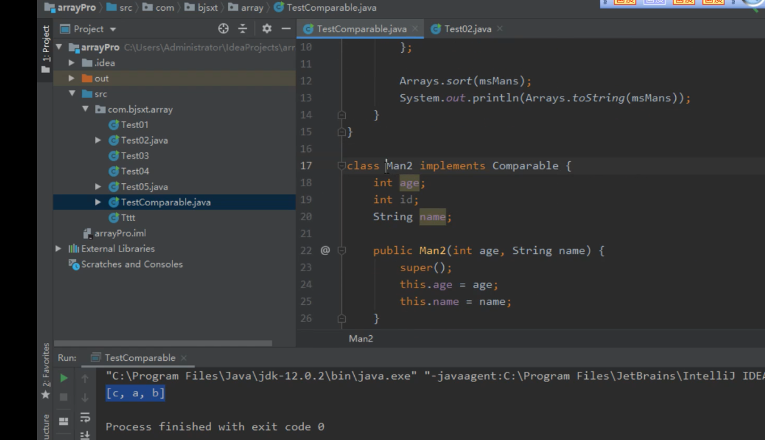Hide the Project panel with minus icon

[286, 29]
